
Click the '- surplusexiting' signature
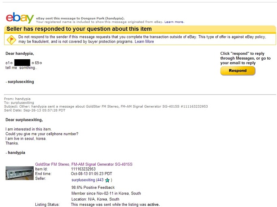click(x=19, y=82)
